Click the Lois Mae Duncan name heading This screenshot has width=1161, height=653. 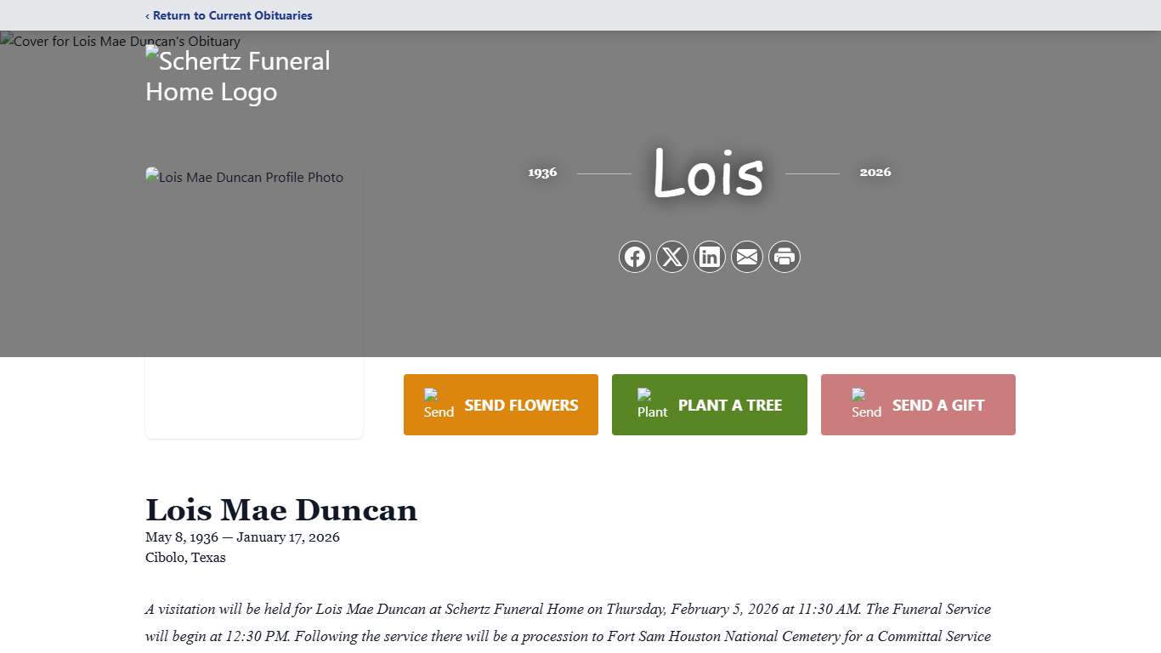click(x=281, y=510)
